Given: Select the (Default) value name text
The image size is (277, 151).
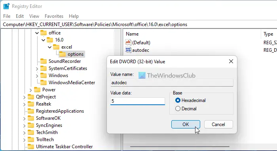Looking at the screenshot, I should tap(141, 43).
